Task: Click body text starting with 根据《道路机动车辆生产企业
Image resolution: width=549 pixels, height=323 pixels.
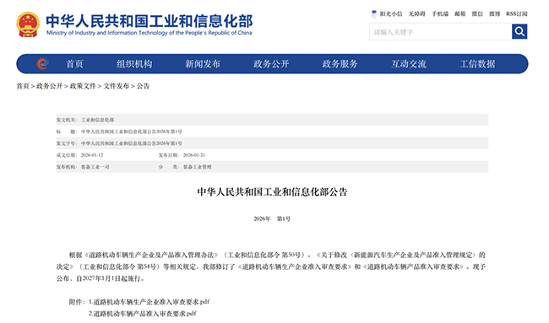Action: click(x=272, y=266)
